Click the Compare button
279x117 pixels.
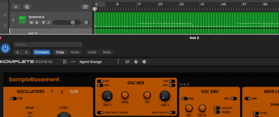point(42,52)
